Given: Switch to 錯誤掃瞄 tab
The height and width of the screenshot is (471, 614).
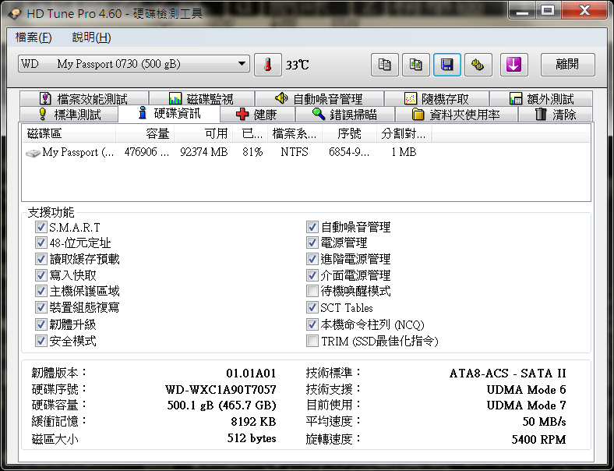Looking at the screenshot, I should click(344, 115).
